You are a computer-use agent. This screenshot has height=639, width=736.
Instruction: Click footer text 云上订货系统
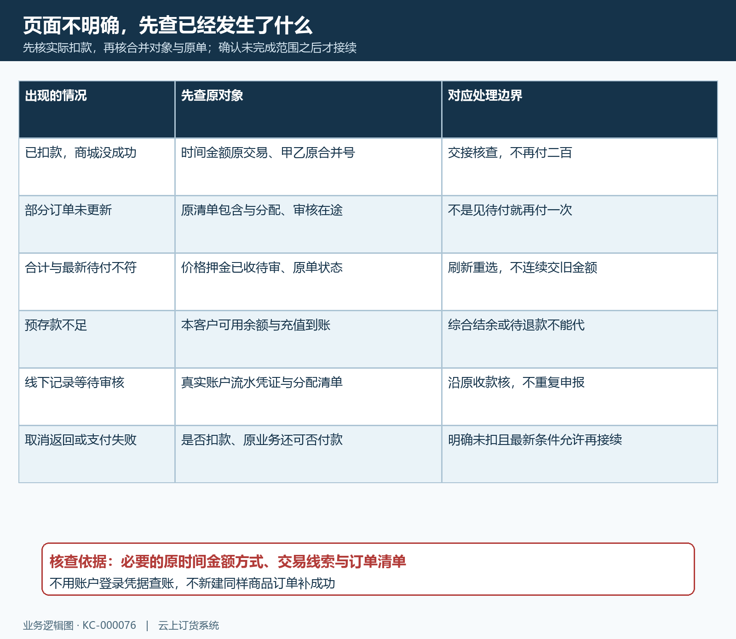[x=189, y=626]
